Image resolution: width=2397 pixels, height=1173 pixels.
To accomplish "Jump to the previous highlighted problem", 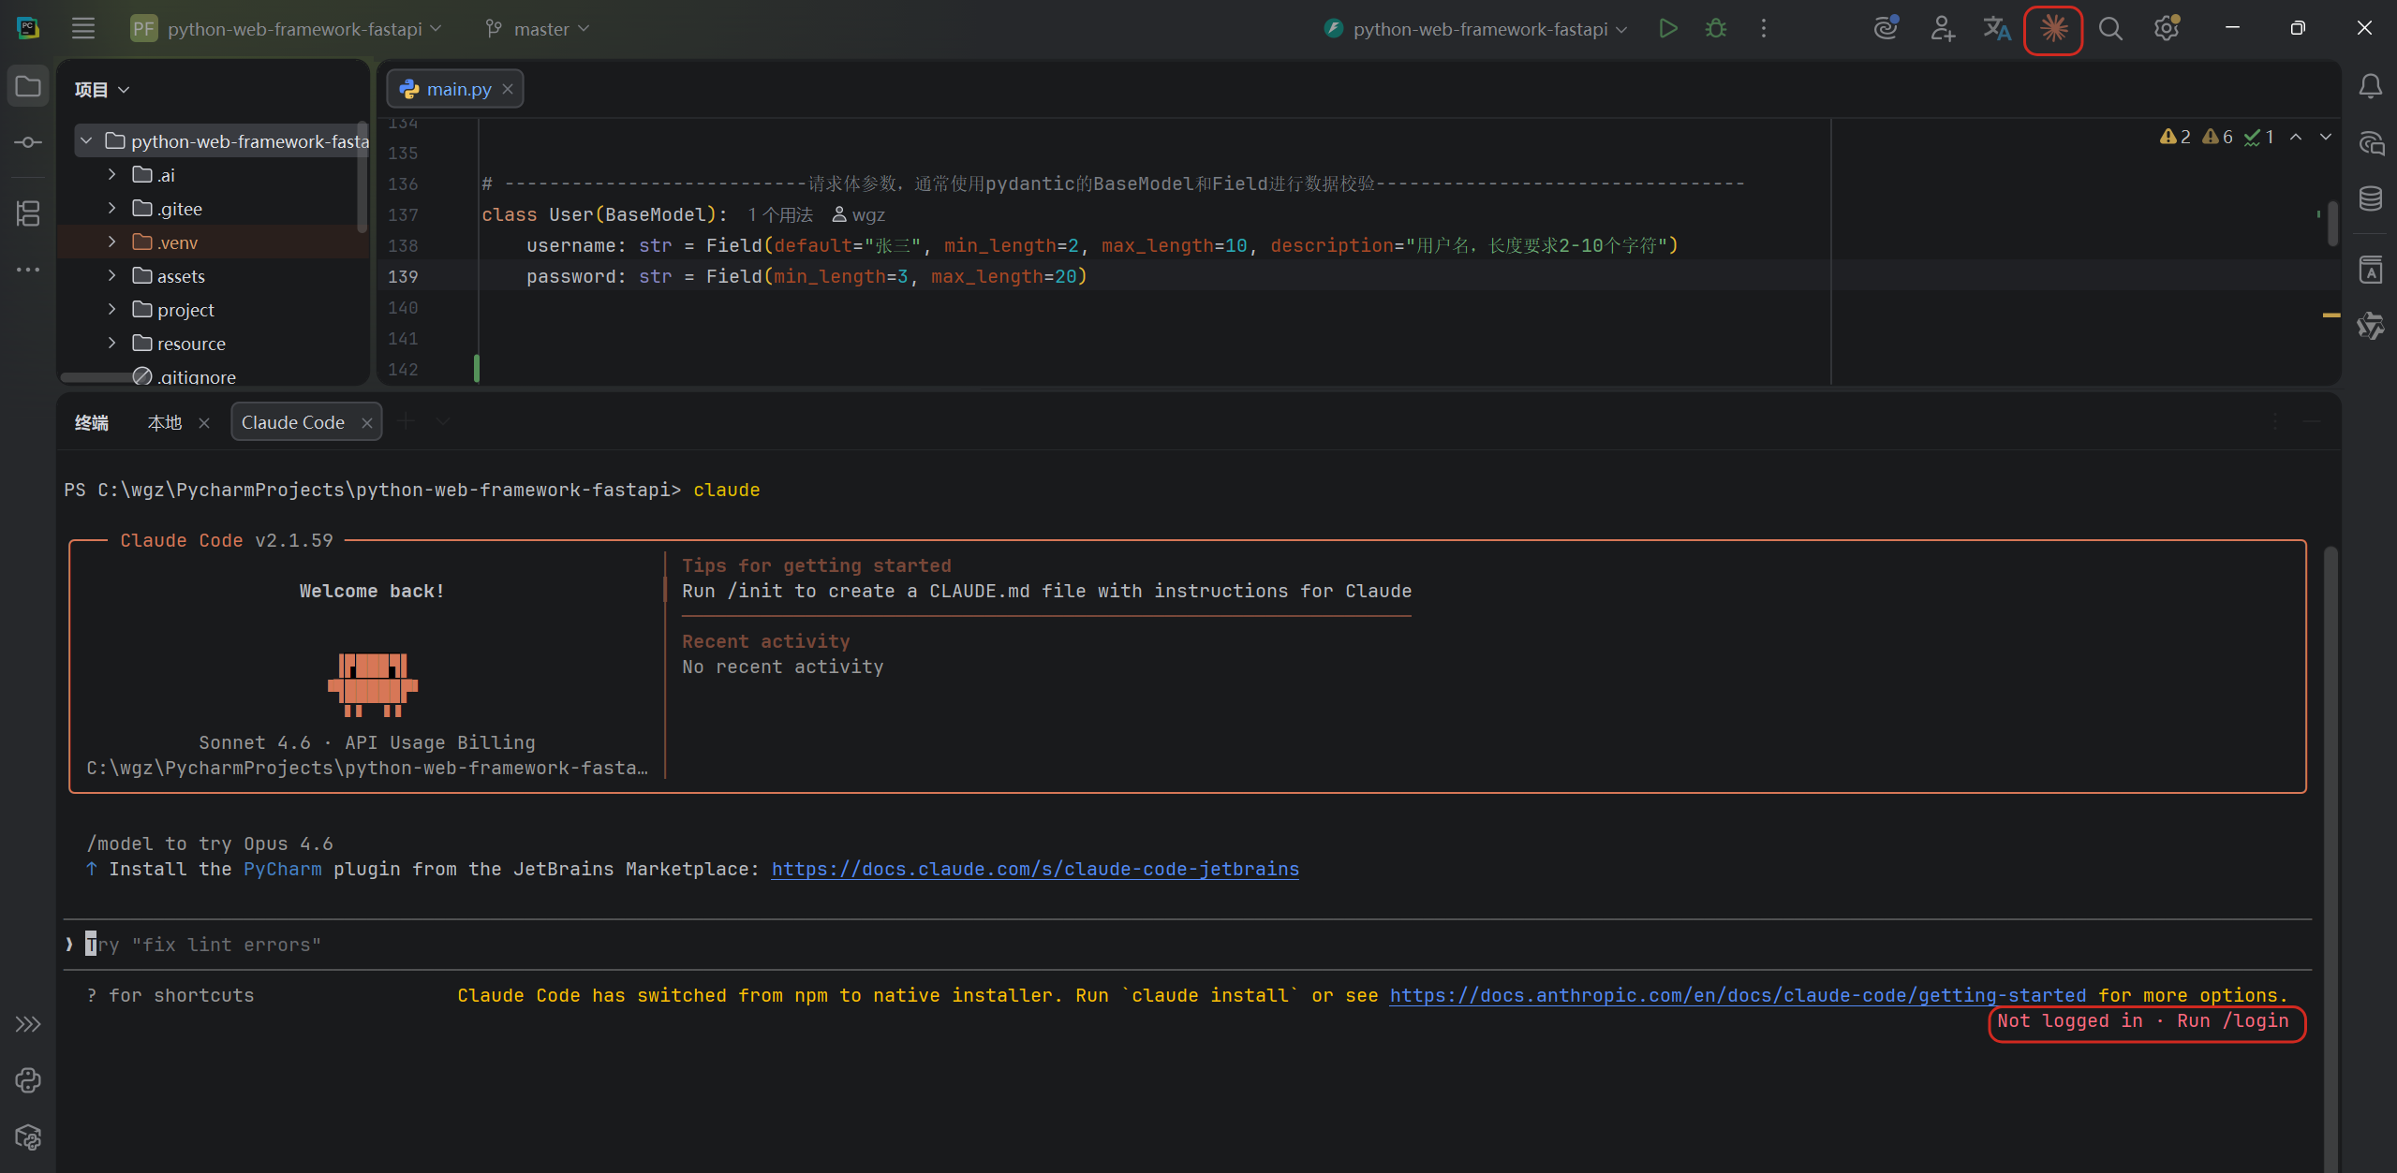I will tap(2296, 137).
